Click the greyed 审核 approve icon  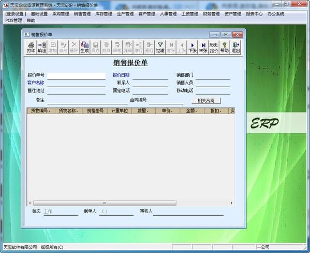tap(117, 48)
